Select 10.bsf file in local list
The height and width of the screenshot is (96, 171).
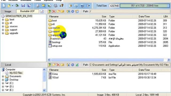(55, 78)
